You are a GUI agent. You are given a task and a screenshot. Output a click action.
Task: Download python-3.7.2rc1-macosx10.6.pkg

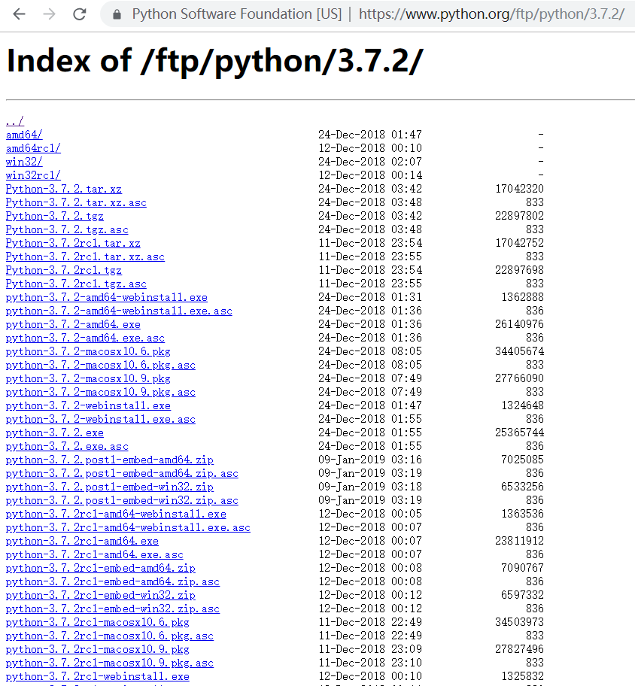(98, 623)
